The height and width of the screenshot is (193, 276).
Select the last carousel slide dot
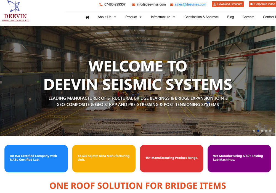click(x=270, y=131)
